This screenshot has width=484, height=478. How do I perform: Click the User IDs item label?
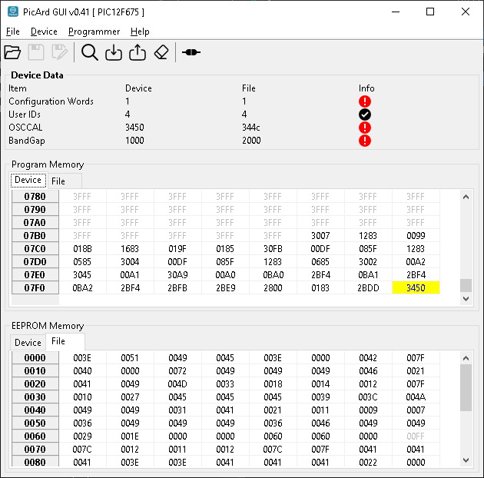pyautogui.click(x=25, y=115)
